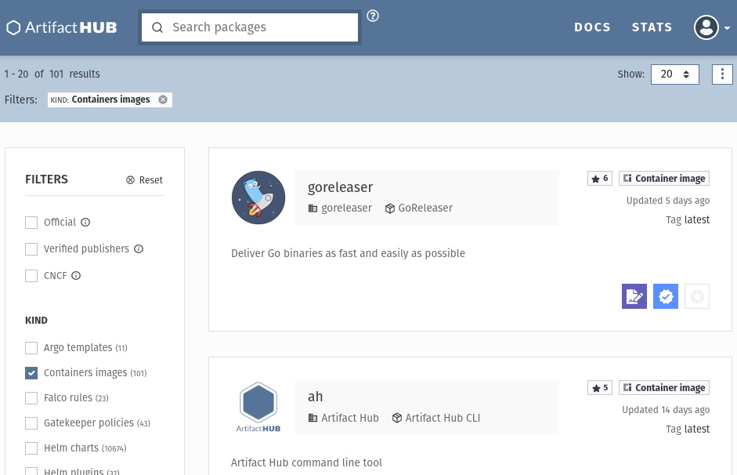Open search tips help icon

(373, 16)
